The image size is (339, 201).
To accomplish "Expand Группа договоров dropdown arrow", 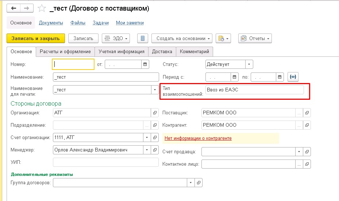I will point(191,183).
